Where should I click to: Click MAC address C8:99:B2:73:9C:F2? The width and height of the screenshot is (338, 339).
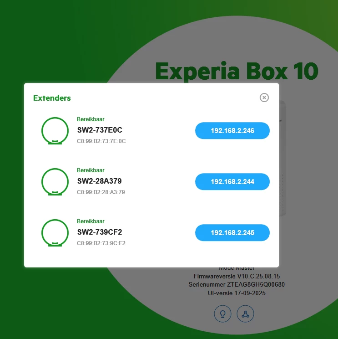pyautogui.click(x=101, y=243)
